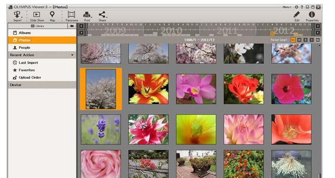
Task: Select the yellow-green flower close-up thumbnail
Action: click(x=196, y=129)
